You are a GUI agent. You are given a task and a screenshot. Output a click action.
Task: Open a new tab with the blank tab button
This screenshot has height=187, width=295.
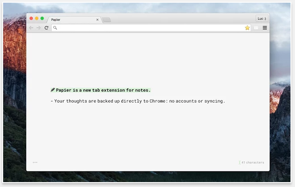tap(107, 20)
